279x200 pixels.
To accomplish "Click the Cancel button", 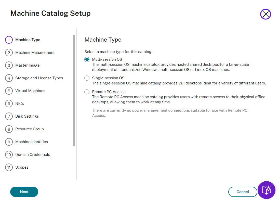I will pyautogui.click(x=243, y=192).
